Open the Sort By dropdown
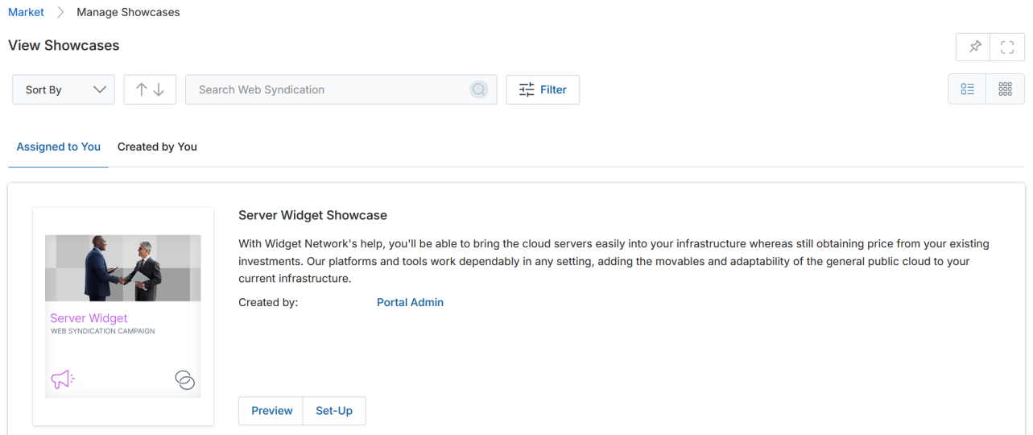The image size is (1033, 435). click(x=64, y=89)
